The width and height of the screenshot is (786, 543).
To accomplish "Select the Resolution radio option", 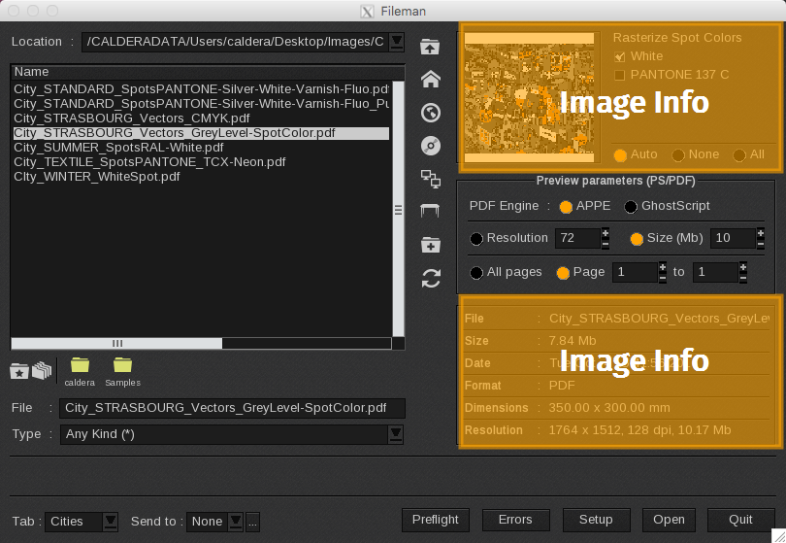I will click(x=476, y=239).
